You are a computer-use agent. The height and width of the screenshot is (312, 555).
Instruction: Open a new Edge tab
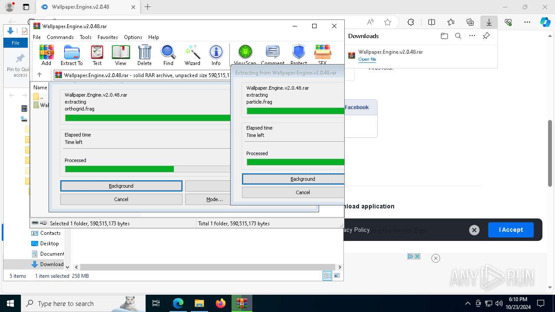point(148,7)
